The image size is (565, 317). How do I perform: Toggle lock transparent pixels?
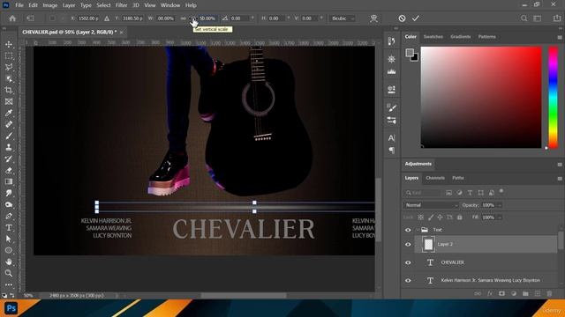[x=420, y=217]
